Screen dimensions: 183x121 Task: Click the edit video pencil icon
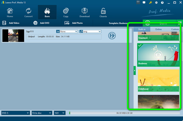point(112,36)
